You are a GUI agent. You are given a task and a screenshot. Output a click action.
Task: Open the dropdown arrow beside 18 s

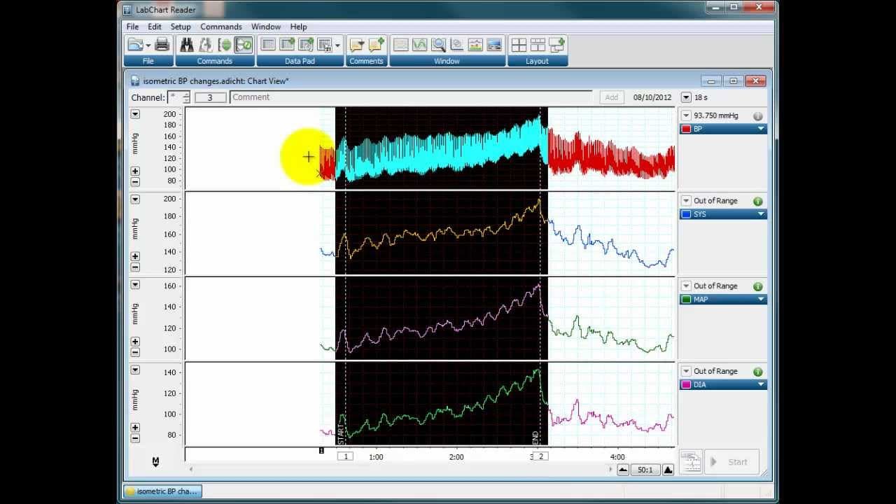coord(686,97)
